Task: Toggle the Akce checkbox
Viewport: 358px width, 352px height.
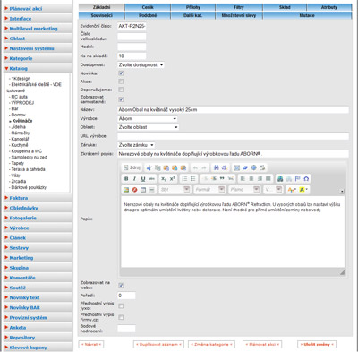Action: 121,82
